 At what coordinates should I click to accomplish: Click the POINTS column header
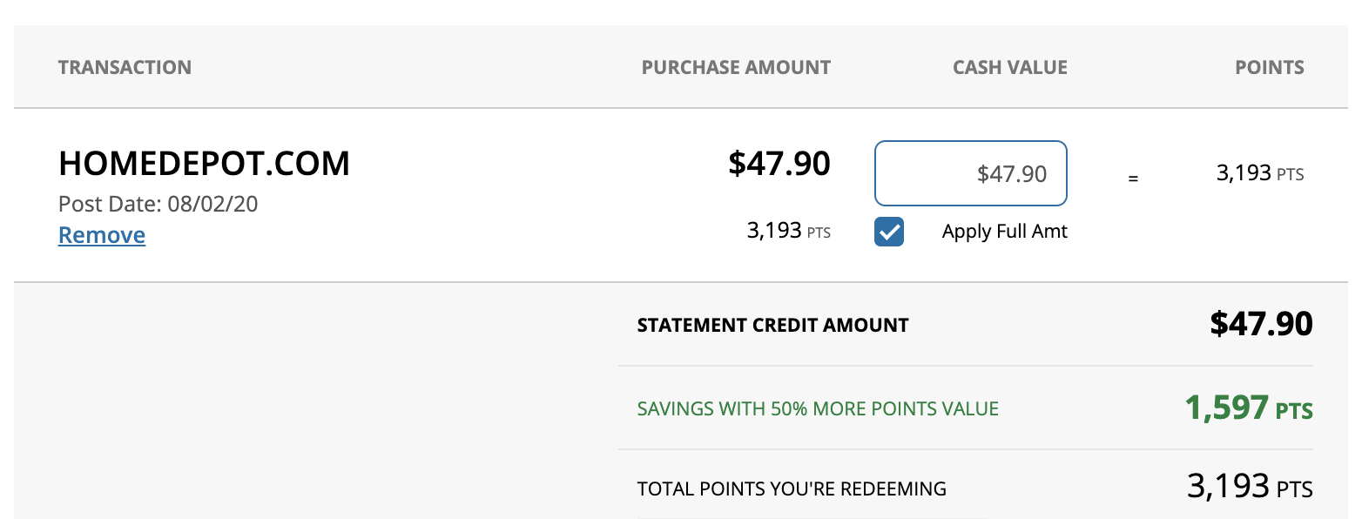coord(1269,68)
